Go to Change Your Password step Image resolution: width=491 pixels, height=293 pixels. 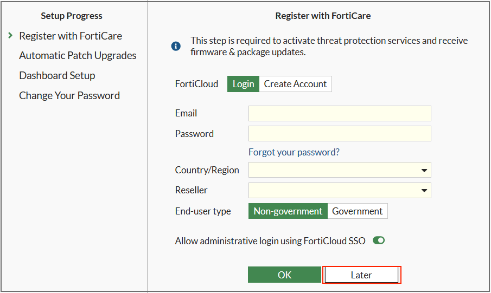(69, 95)
